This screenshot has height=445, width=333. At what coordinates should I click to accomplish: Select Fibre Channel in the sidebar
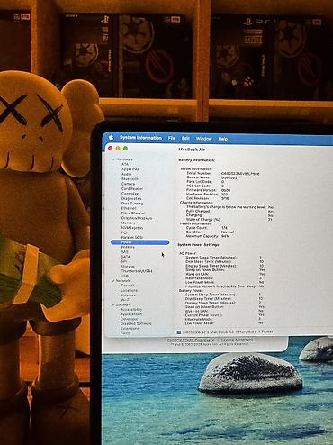pos(133,213)
